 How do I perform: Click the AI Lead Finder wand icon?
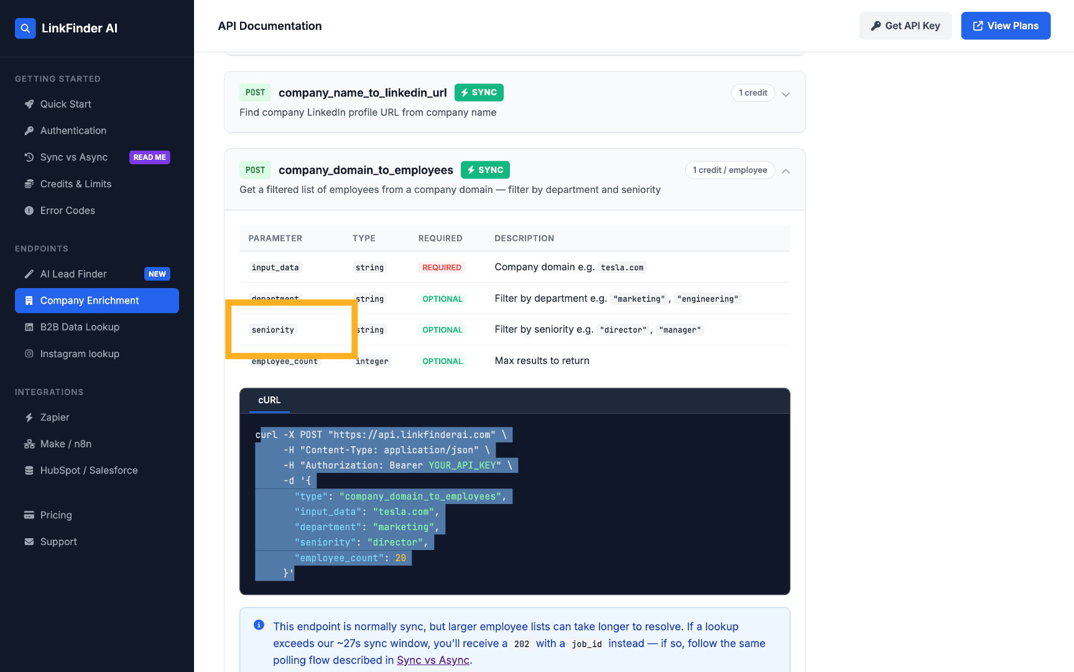(x=29, y=274)
